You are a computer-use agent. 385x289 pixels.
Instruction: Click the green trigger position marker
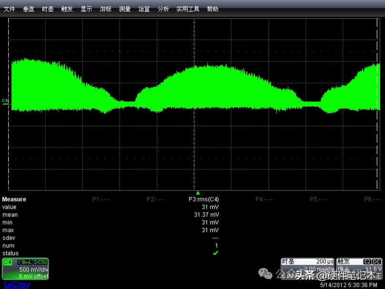[198, 193]
